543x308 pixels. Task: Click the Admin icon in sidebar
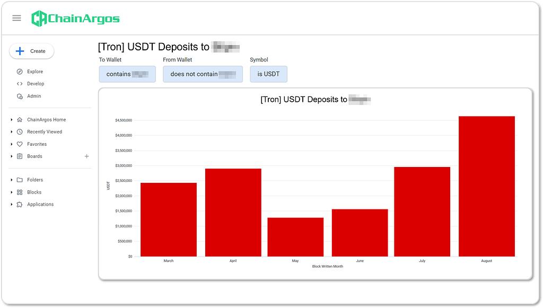(x=20, y=96)
